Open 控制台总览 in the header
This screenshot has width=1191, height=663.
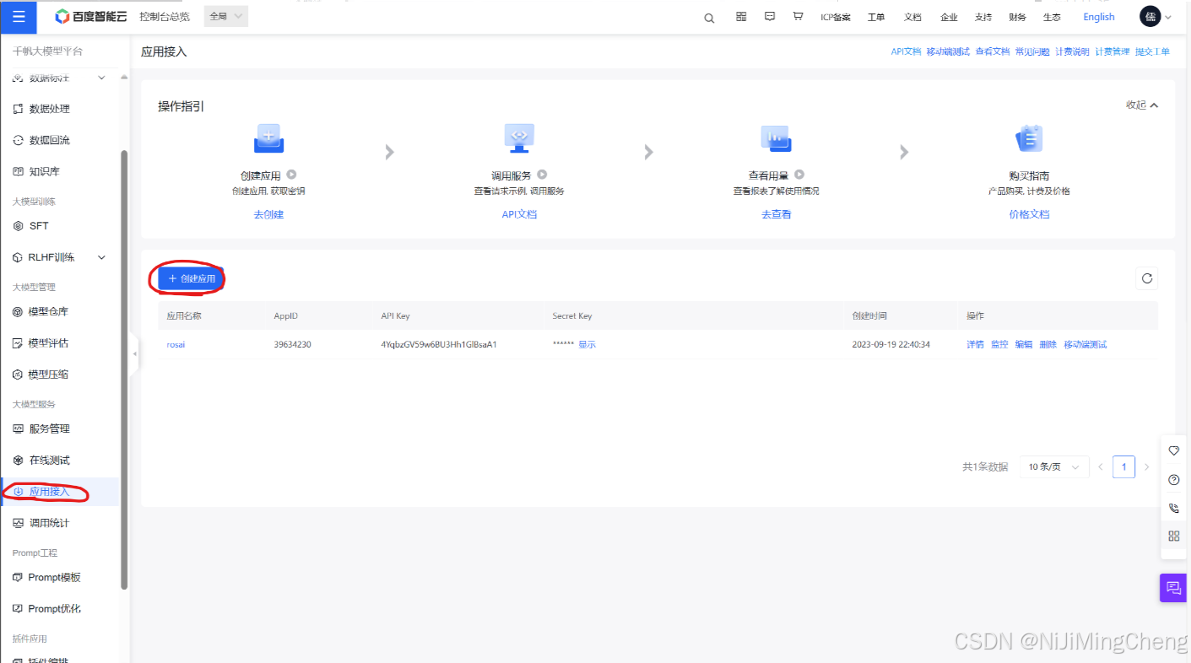[165, 17]
